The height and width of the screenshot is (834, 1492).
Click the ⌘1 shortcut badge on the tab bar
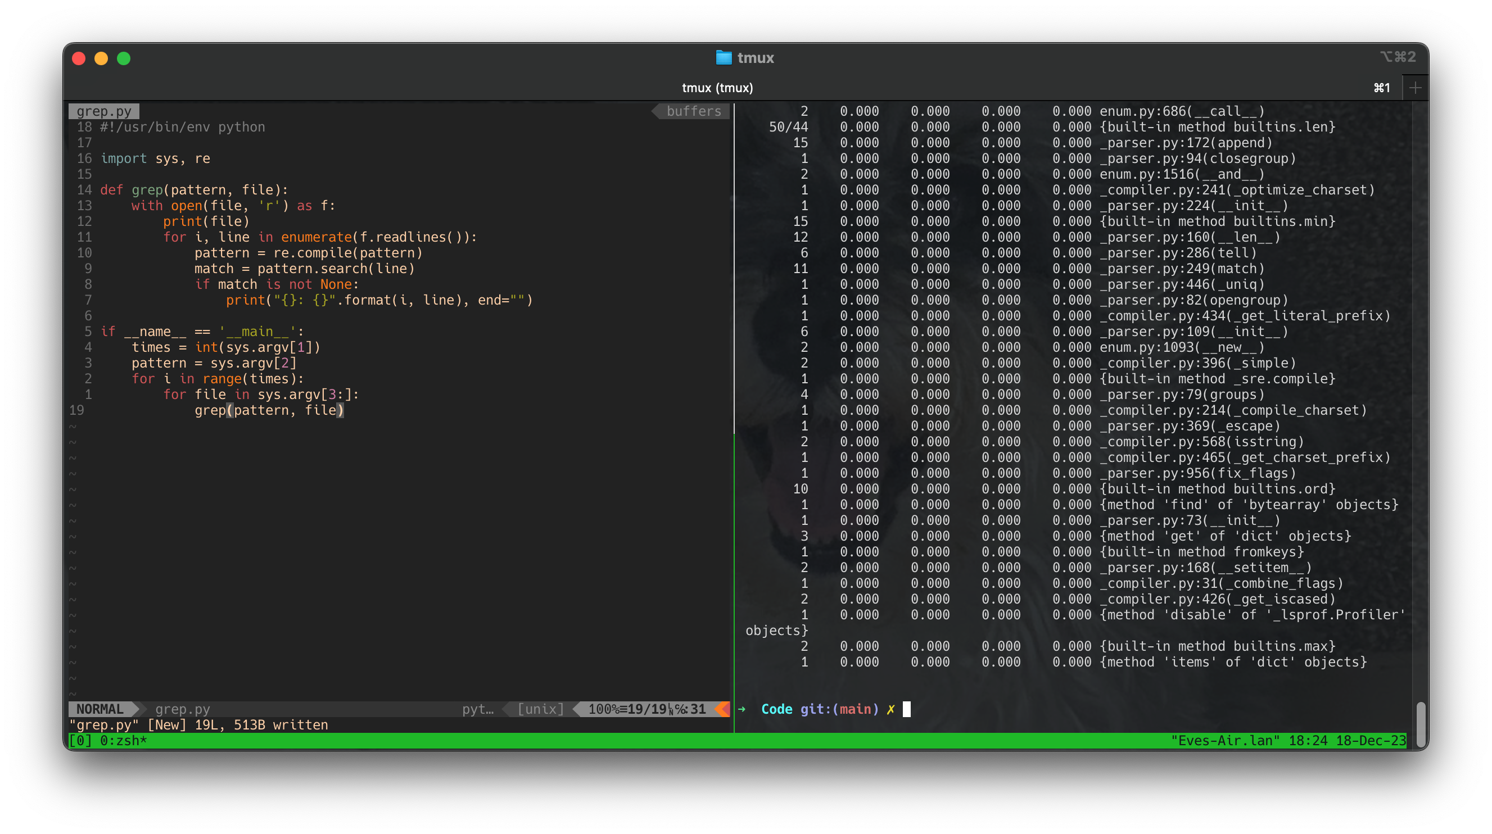1382,88
